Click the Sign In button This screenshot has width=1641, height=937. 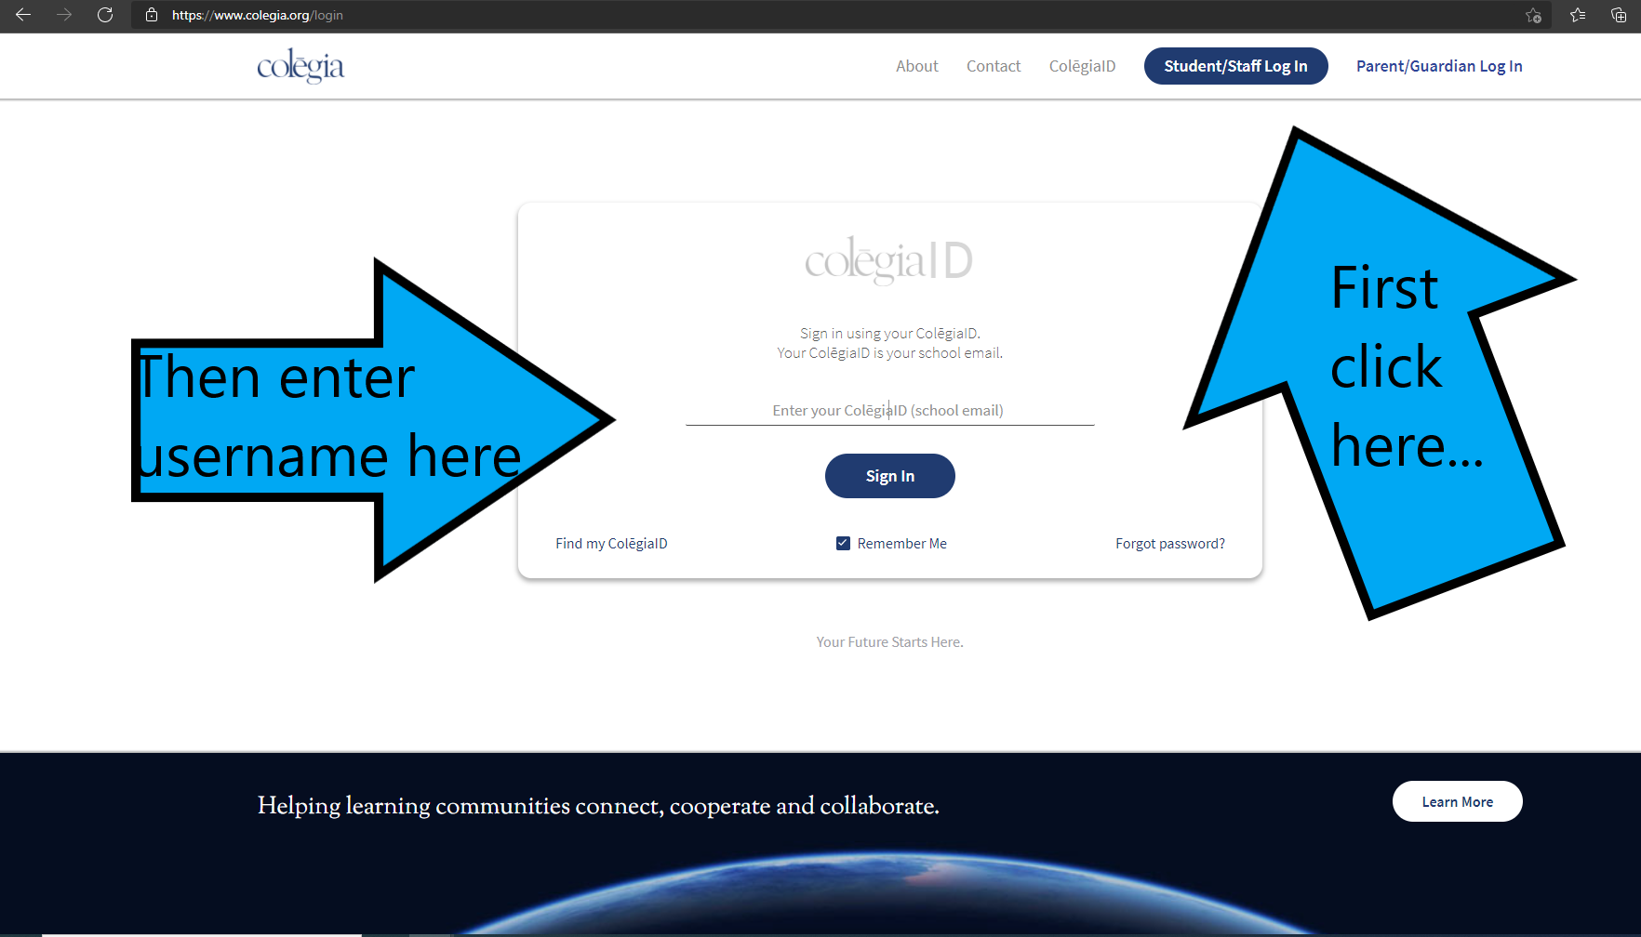(889, 476)
